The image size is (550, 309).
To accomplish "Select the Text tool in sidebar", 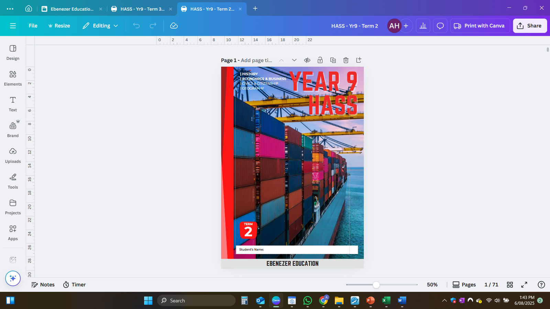I will tap(13, 104).
